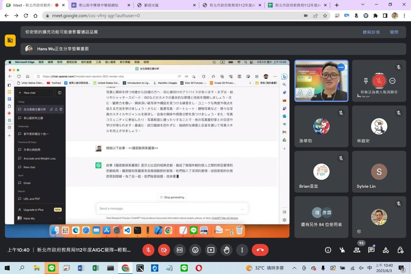Click the red mute icon on the hovered tile
411x274 pixels.
pyautogui.click(x=379, y=81)
